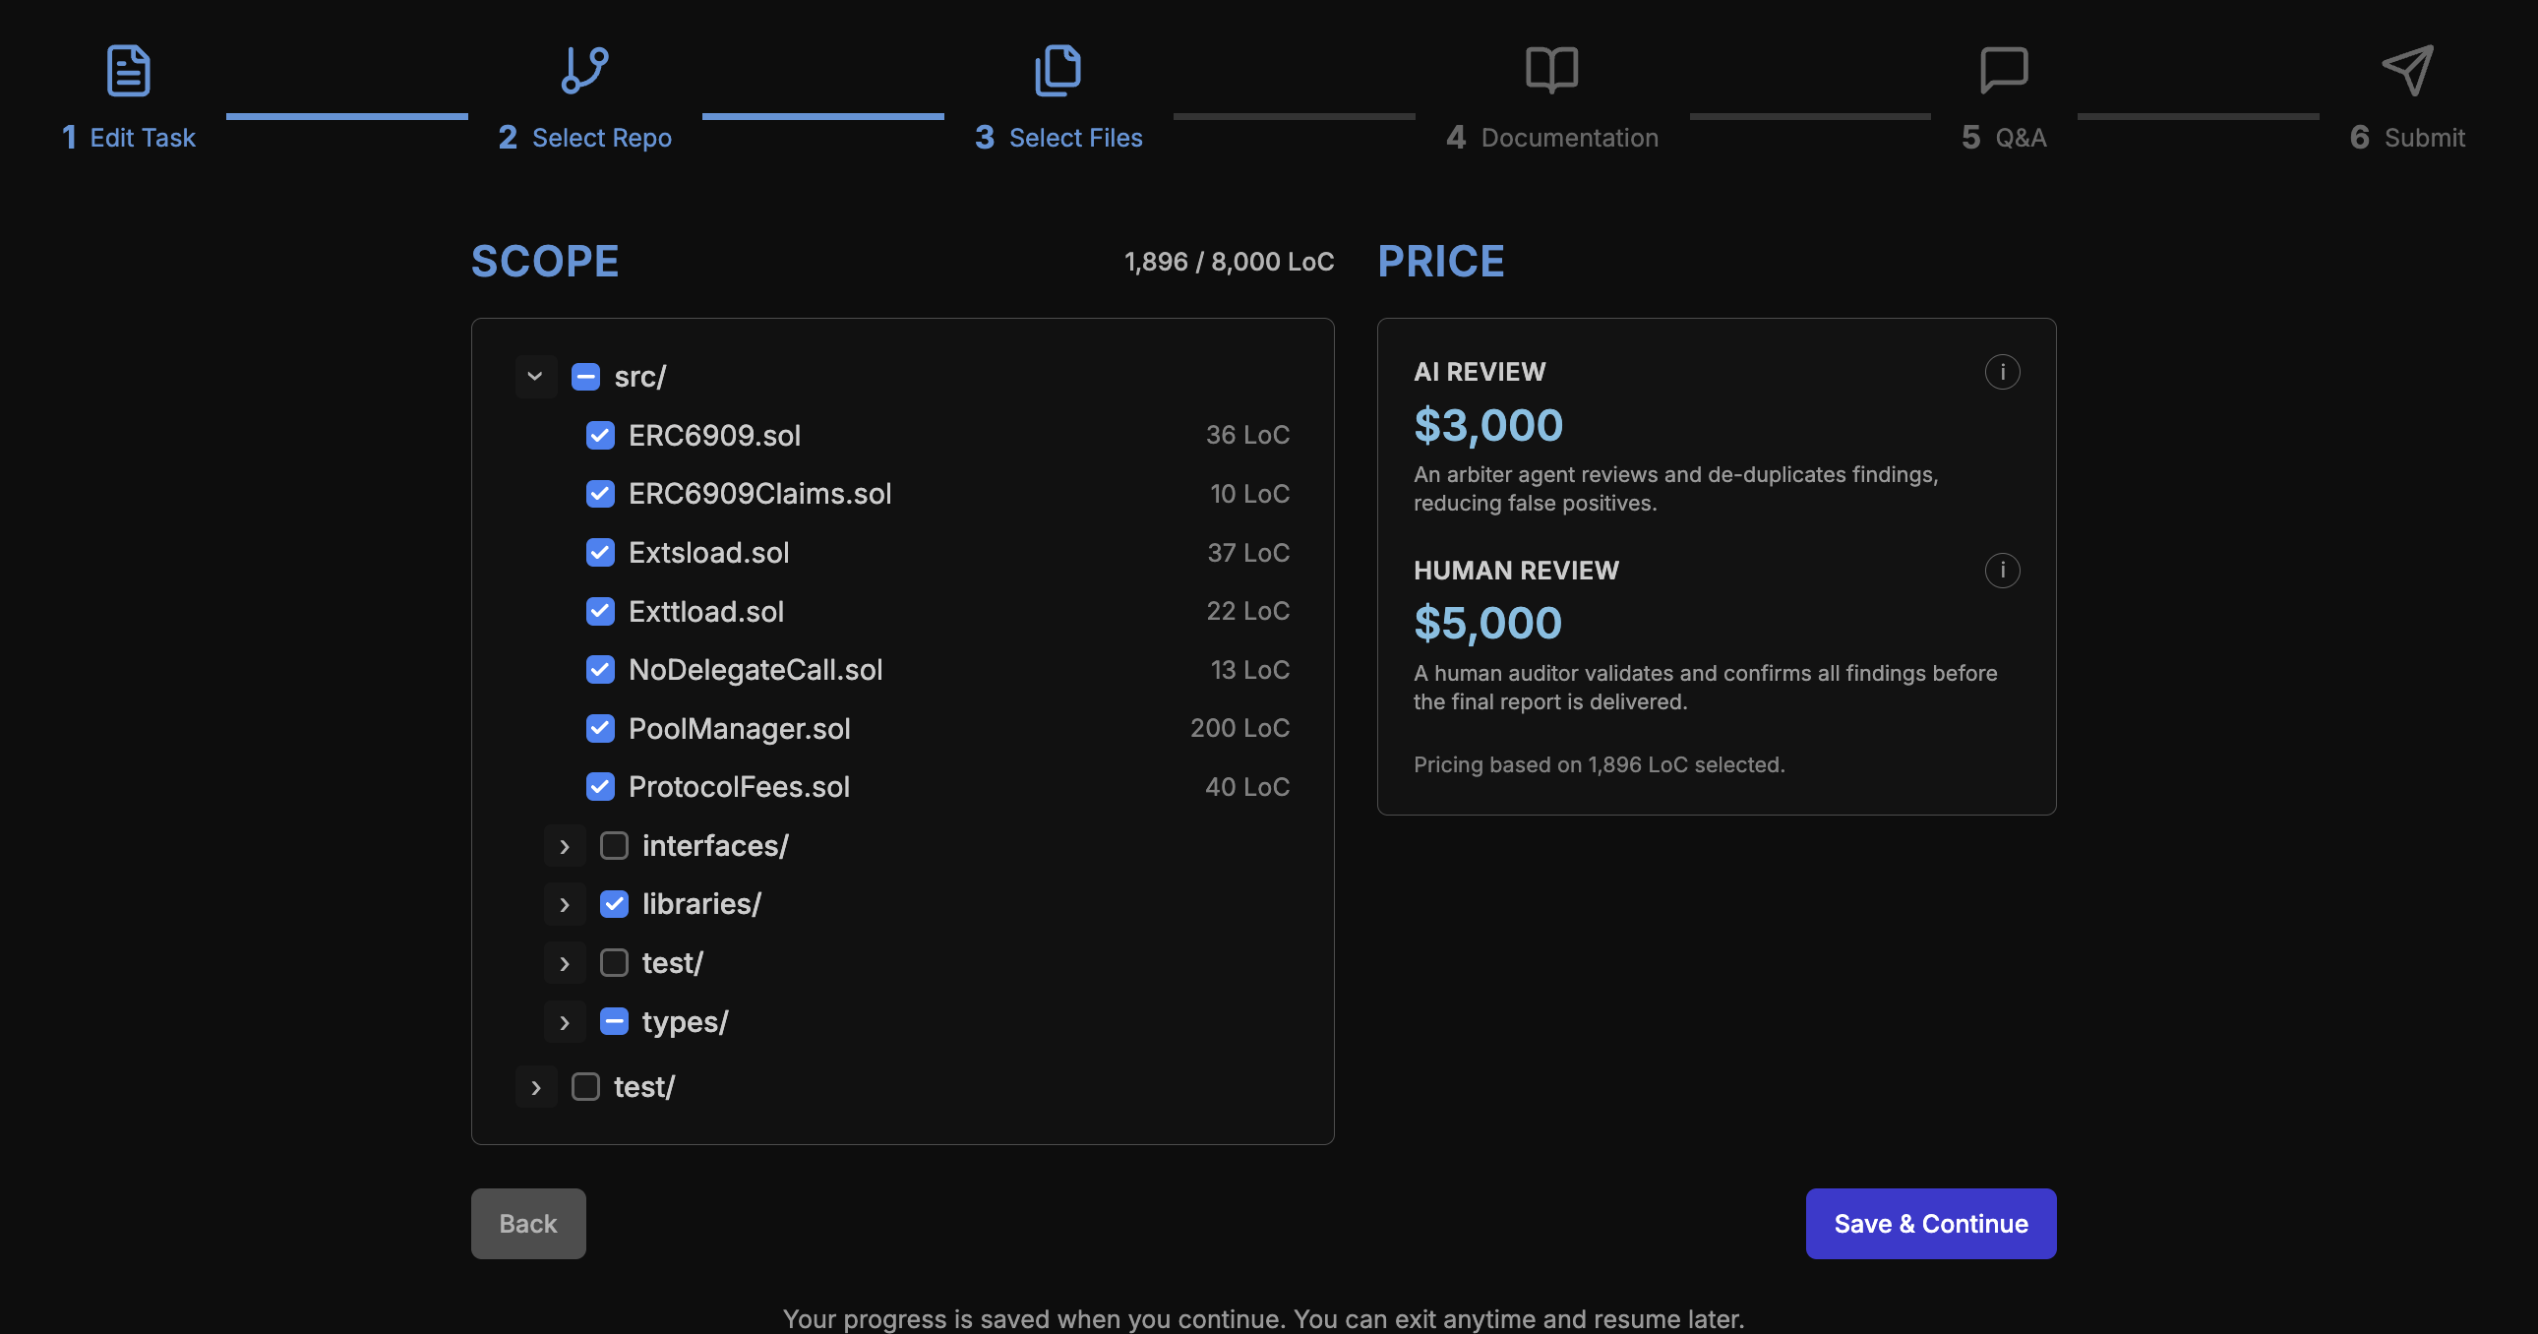Uncheck the PoolManager.sol checkbox
Image resolution: width=2538 pixels, height=1334 pixels.
pyautogui.click(x=600, y=728)
